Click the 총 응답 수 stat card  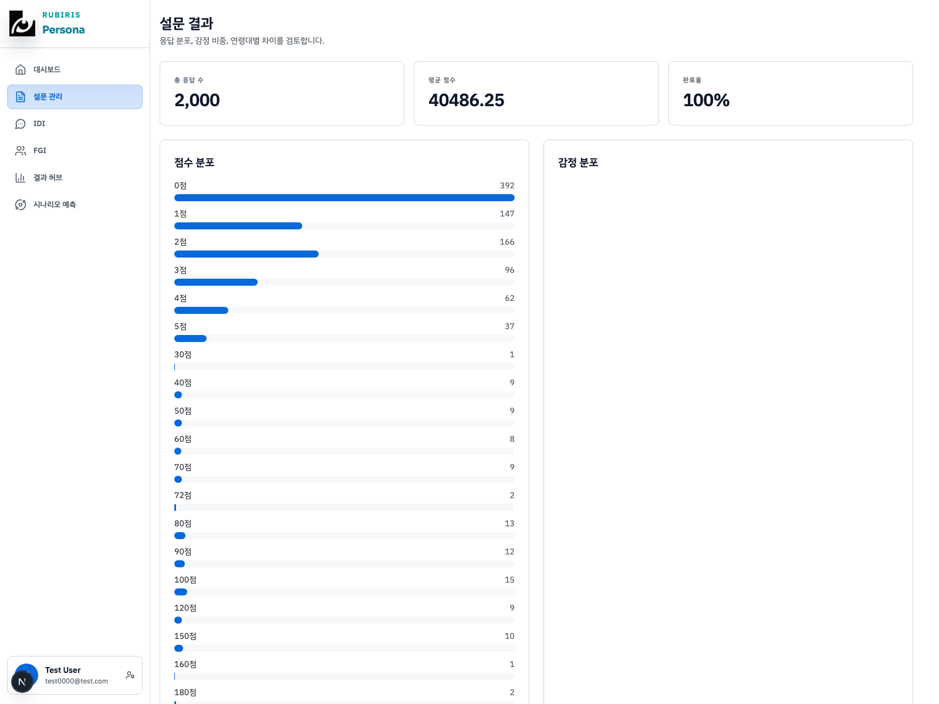pos(282,93)
